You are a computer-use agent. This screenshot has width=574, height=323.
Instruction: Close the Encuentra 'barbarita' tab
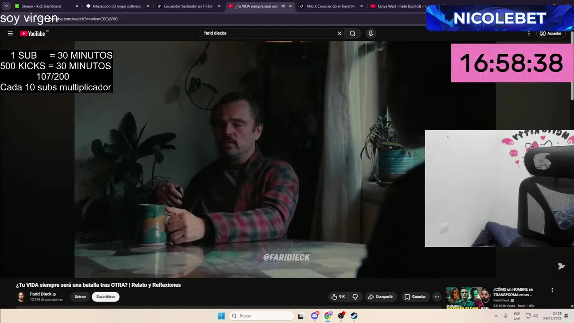tap(219, 6)
